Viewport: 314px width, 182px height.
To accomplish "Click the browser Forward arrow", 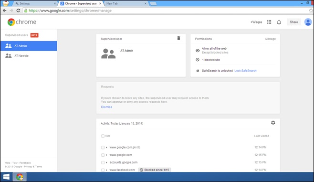I will coord(11,11).
